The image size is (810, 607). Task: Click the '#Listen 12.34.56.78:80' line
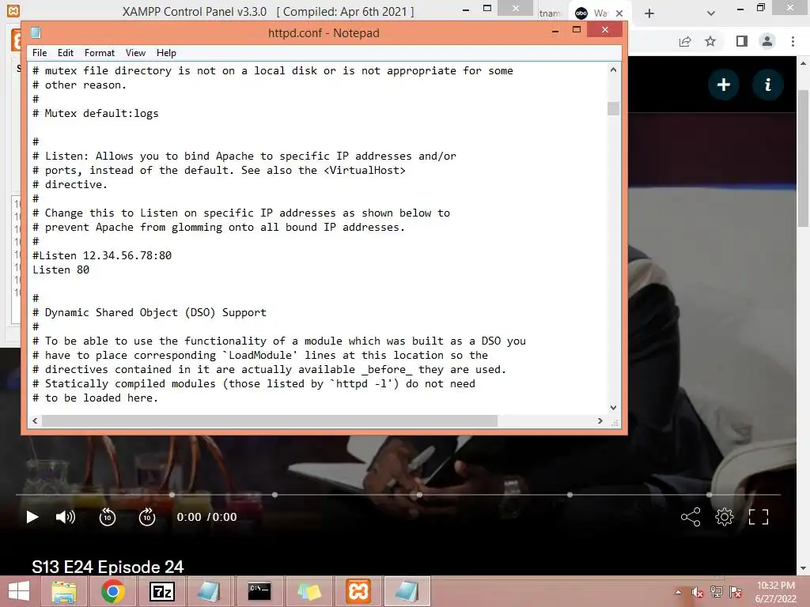(102, 255)
